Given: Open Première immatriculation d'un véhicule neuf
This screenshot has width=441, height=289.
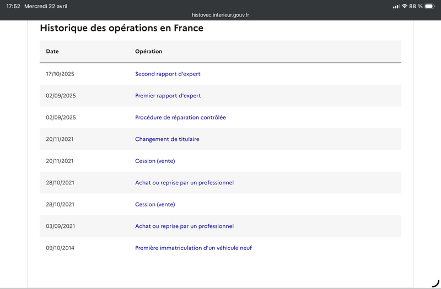Looking at the screenshot, I should [193, 248].
